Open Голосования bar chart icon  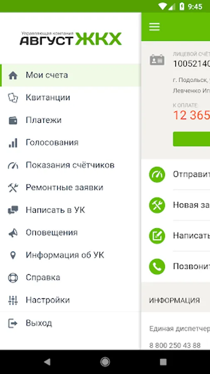click(13, 143)
